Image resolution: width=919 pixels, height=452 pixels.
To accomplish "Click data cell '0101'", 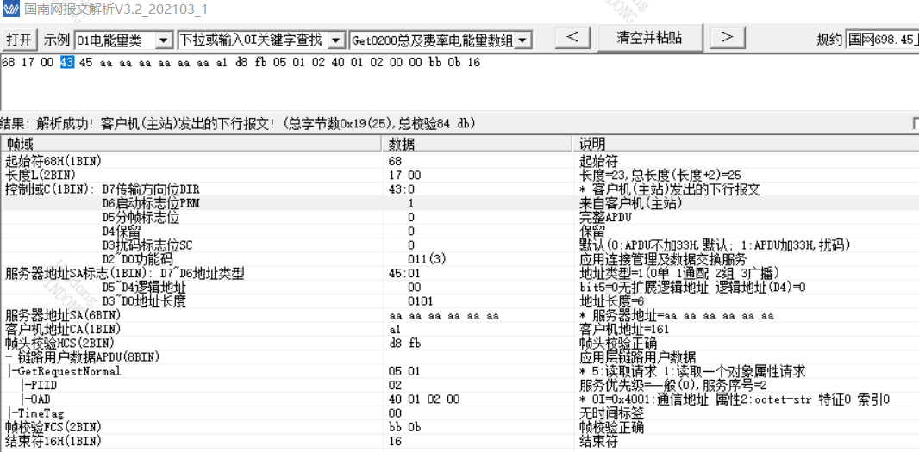I will click(x=420, y=301).
